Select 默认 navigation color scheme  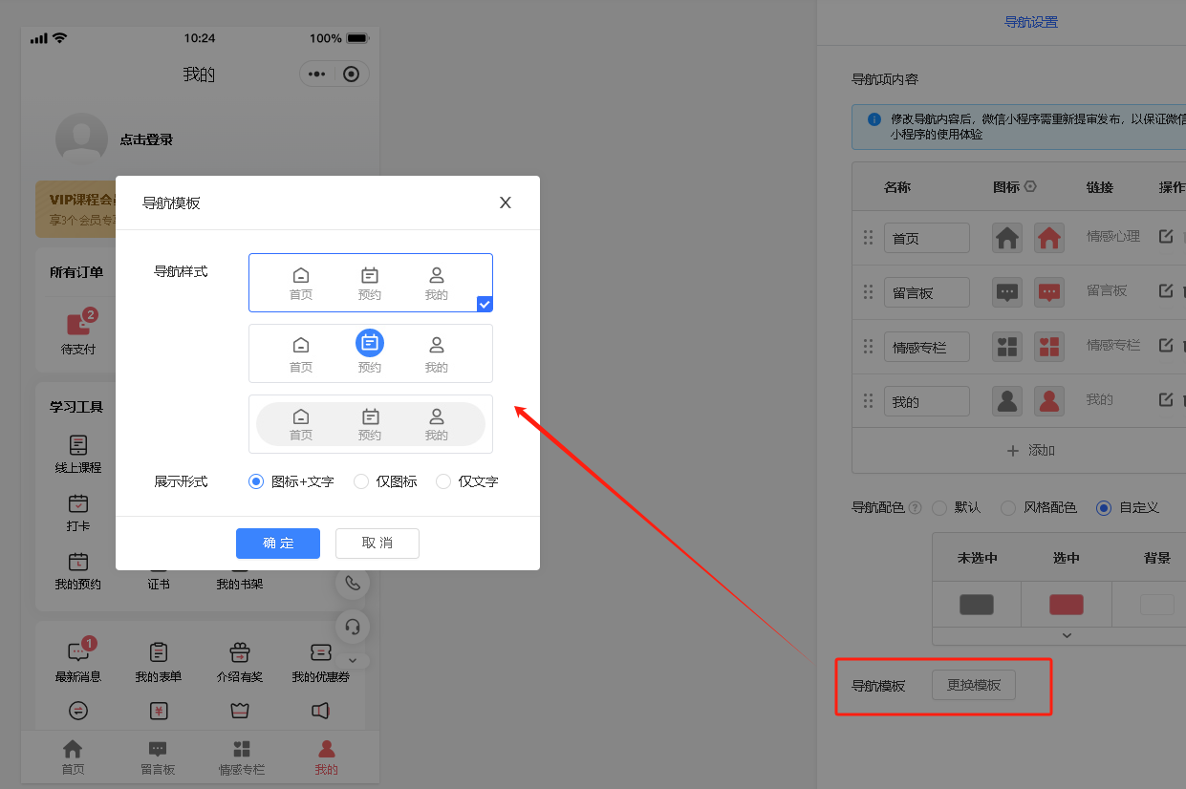tap(957, 507)
